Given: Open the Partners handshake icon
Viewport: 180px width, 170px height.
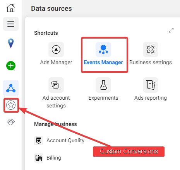Looking at the screenshot, I should point(11,122).
